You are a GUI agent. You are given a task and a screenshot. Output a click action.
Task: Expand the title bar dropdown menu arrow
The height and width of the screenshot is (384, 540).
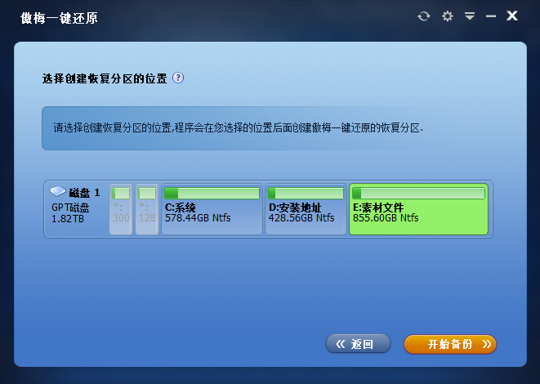click(470, 16)
